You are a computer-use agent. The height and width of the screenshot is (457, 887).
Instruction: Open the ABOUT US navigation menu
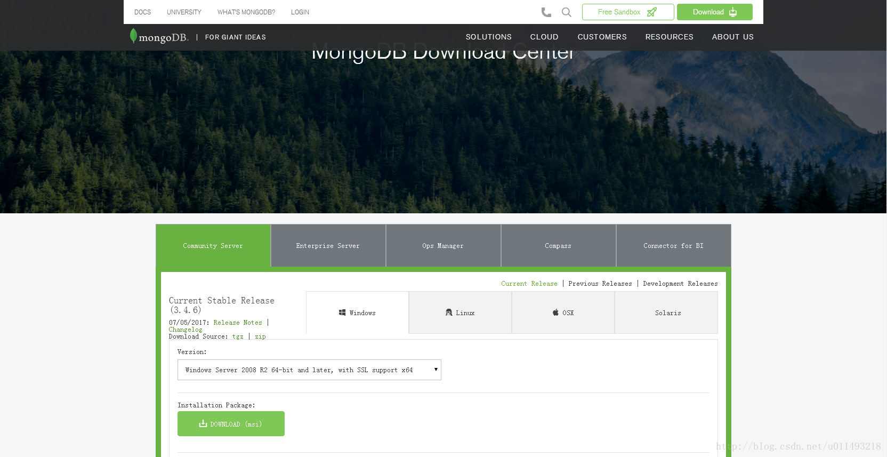[x=732, y=37]
